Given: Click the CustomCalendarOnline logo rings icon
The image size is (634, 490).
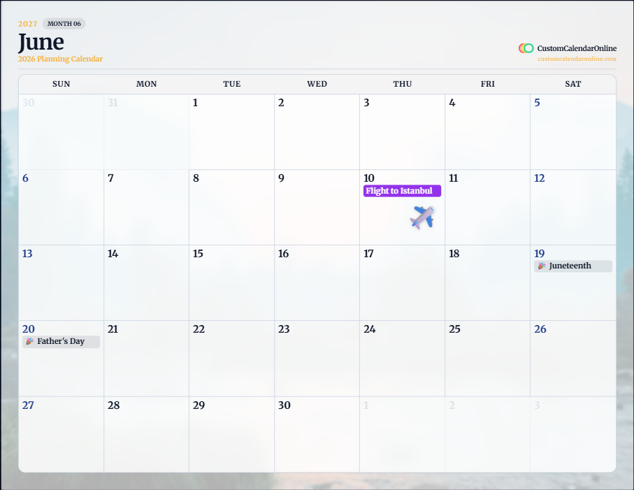Looking at the screenshot, I should click(526, 48).
